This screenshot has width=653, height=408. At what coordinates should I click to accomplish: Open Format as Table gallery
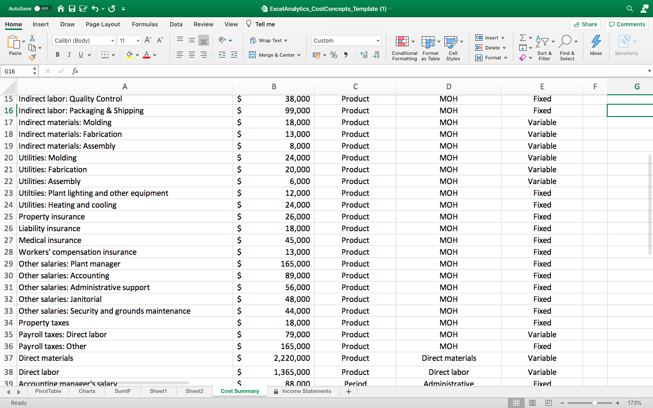[x=430, y=48]
